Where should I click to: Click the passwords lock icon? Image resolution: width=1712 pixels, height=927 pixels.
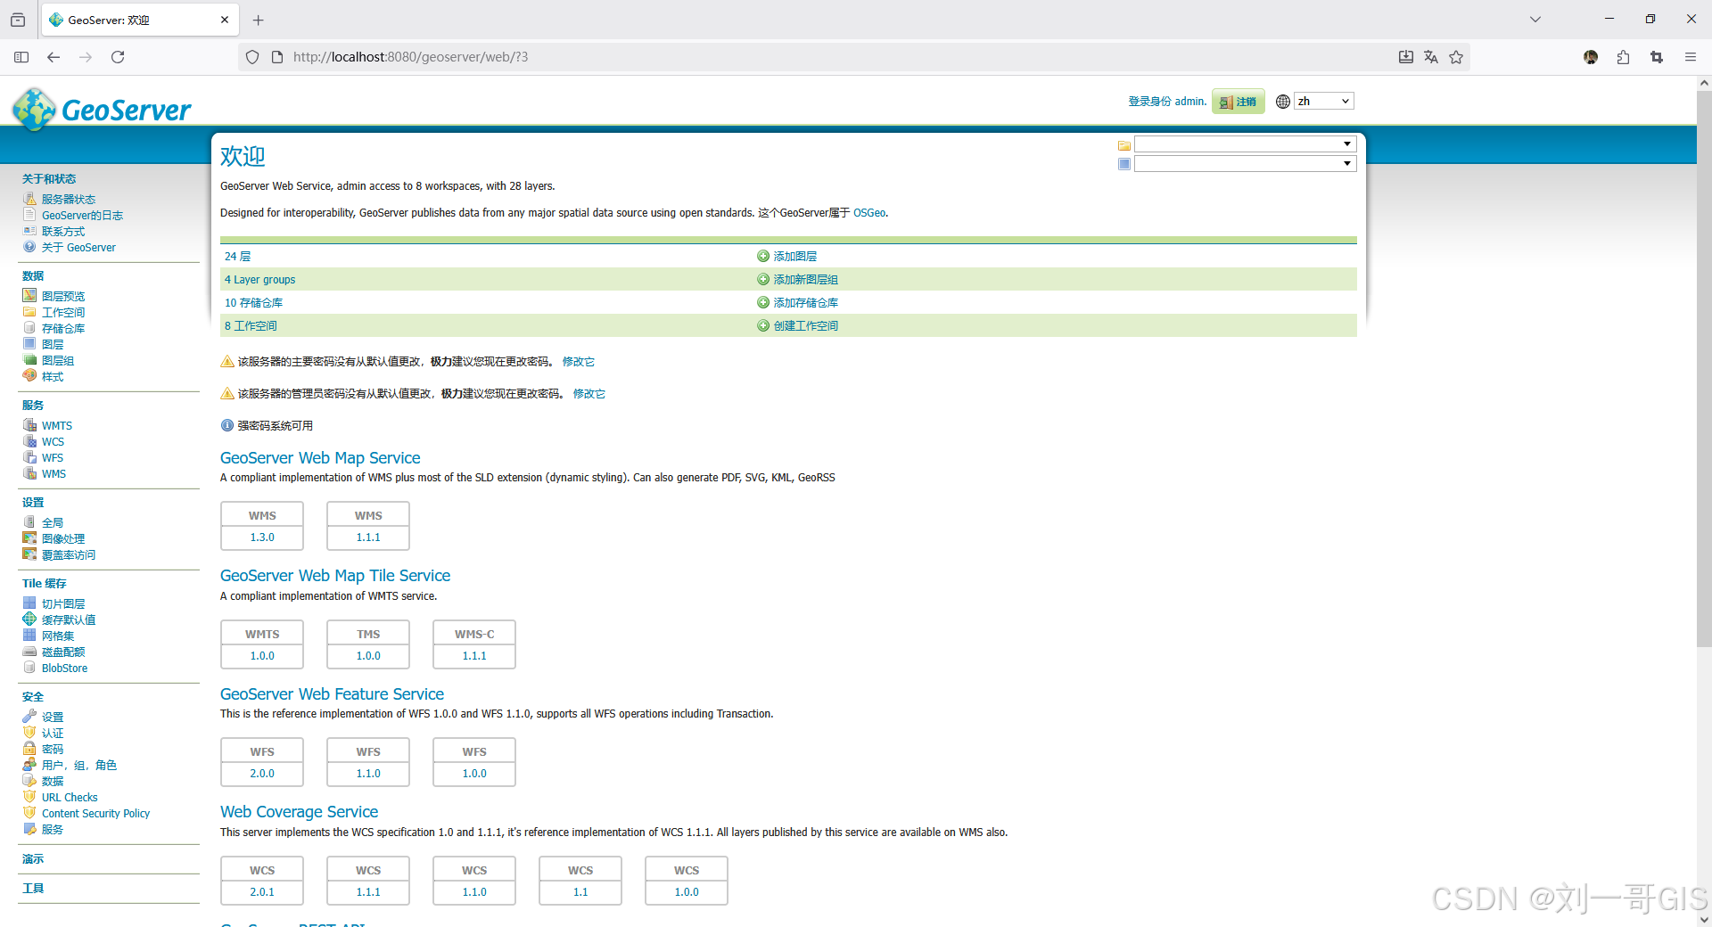click(29, 749)
